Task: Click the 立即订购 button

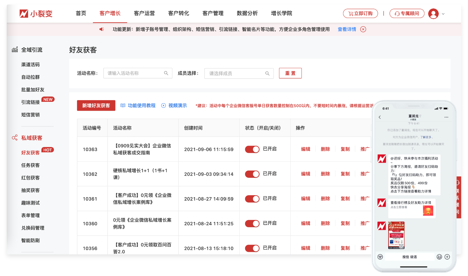Action: tap(360, 13)
